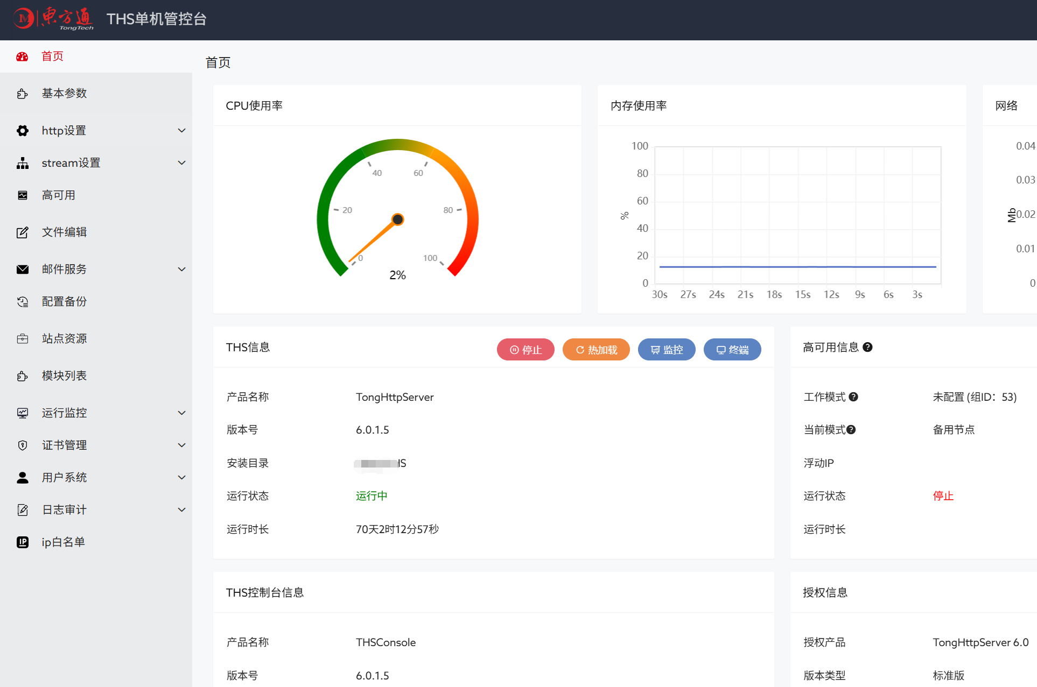Open the 文件编辑 menu item

click(96, 232)
